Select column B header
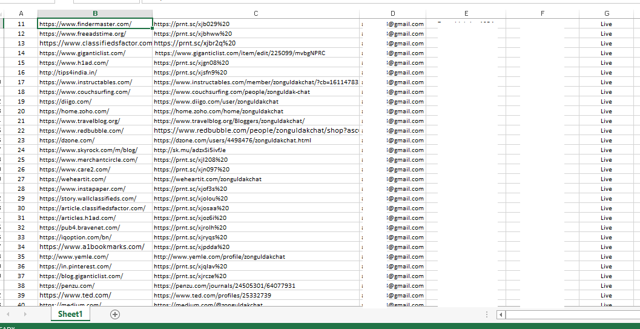The width and height of the screenshot is (640, 329). click(x=95, y=13)
